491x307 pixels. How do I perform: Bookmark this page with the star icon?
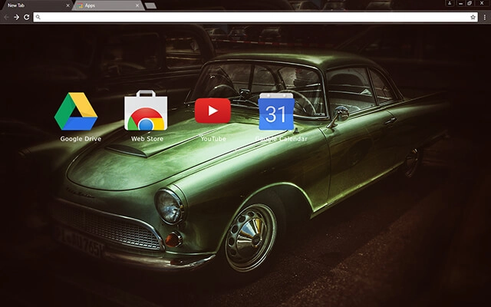point(473,17)
